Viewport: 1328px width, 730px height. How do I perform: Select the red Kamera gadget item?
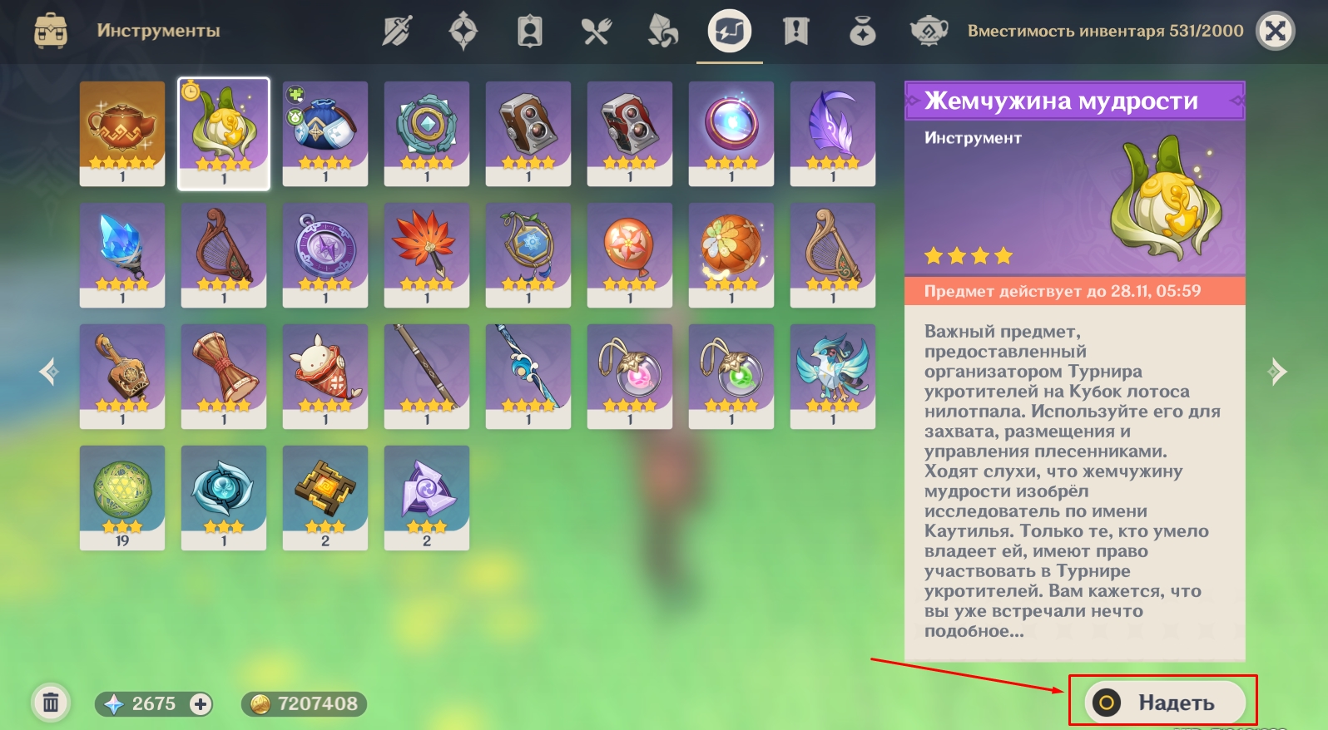(630, 133)
